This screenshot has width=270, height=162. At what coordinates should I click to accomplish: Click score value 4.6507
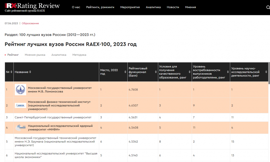(133, 105)
